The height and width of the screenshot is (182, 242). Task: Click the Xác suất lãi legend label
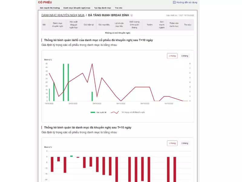point(101,112)
